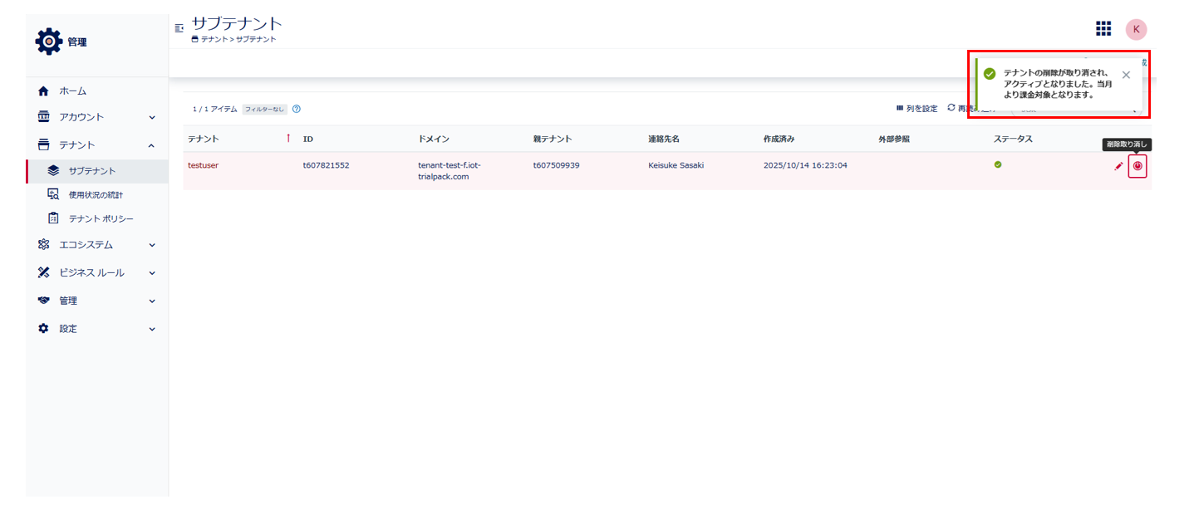Image resolution: width=1189 pixels, height=514 pixels.
Task: Open the testuser tenant link
Action: coord(203,165)
